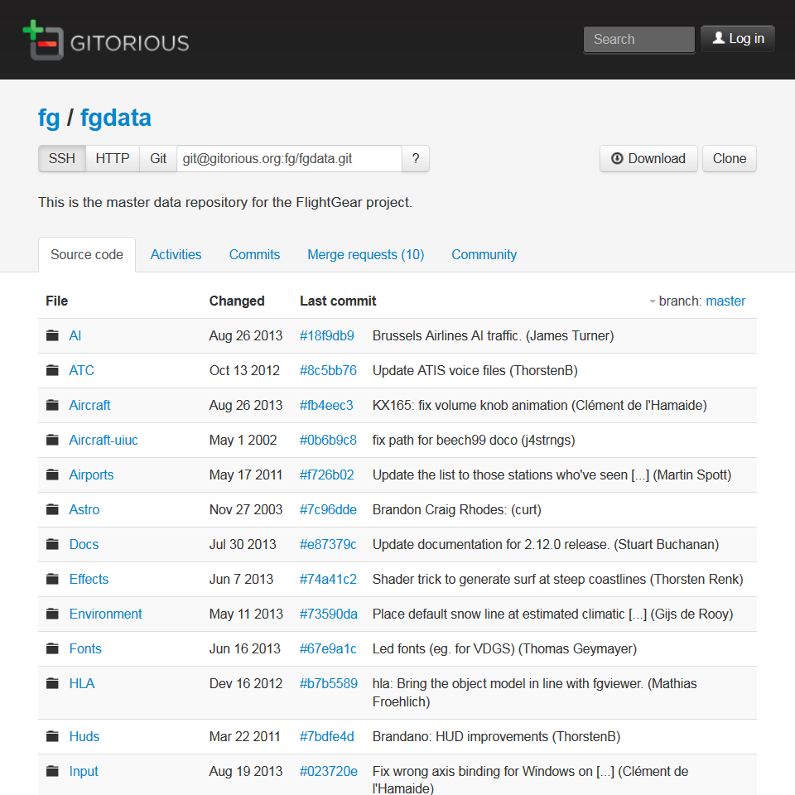The image size is (795, 795).
Task: Open the Docs folder link
Action: pos(84,545)
